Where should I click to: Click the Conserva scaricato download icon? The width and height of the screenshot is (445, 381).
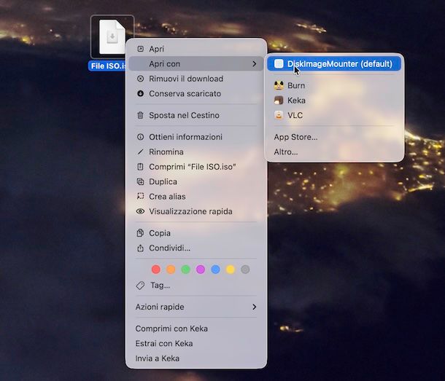point(140,93)
